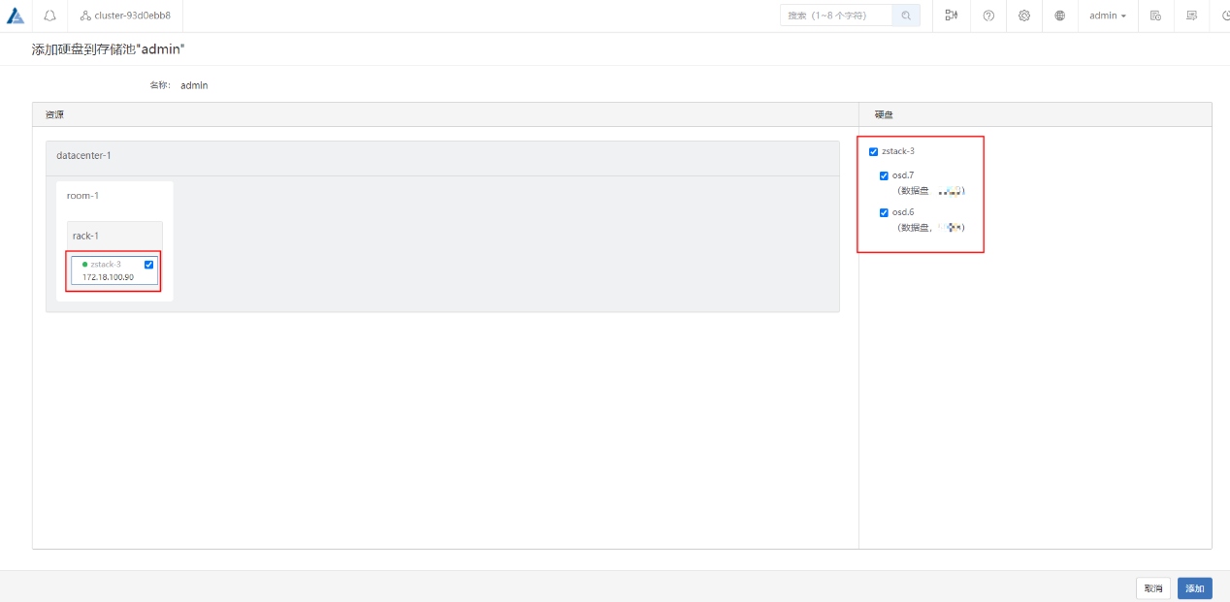Open the task log list icon
The width and height of the screenshot is (1230, 602).
point(1155,16)
